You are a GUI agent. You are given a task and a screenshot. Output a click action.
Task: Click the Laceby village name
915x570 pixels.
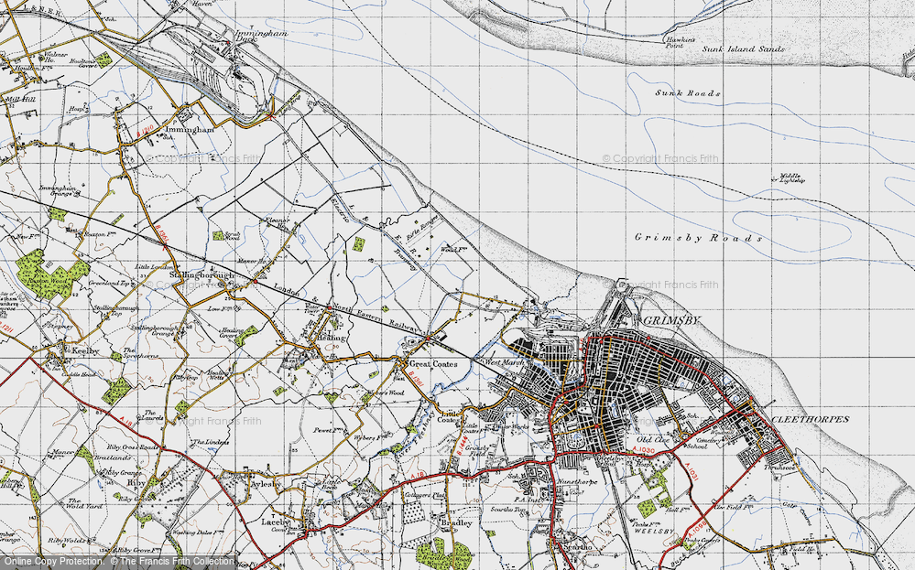tap(274, 522)
